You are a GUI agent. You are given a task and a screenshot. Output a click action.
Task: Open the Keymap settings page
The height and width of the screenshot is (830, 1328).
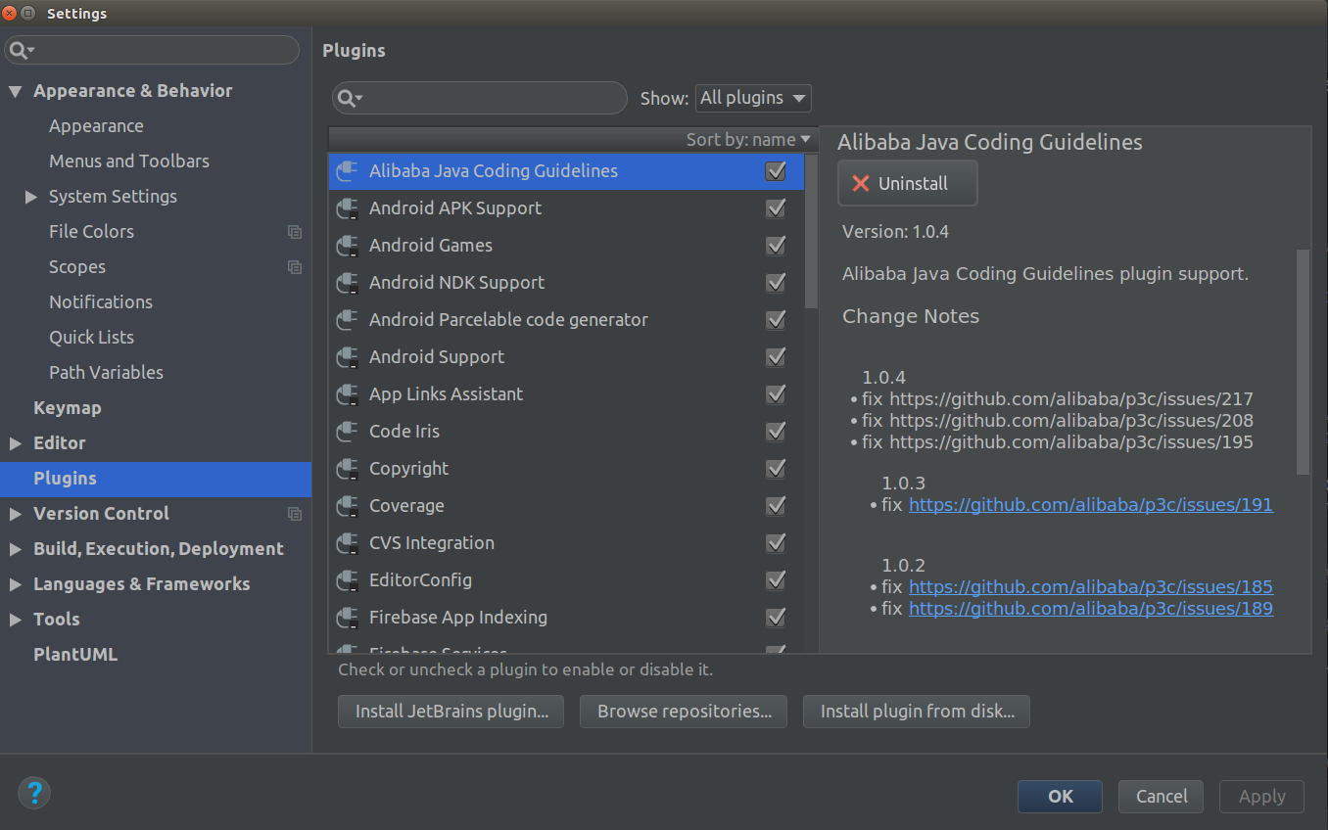click(x=67, y=408)
